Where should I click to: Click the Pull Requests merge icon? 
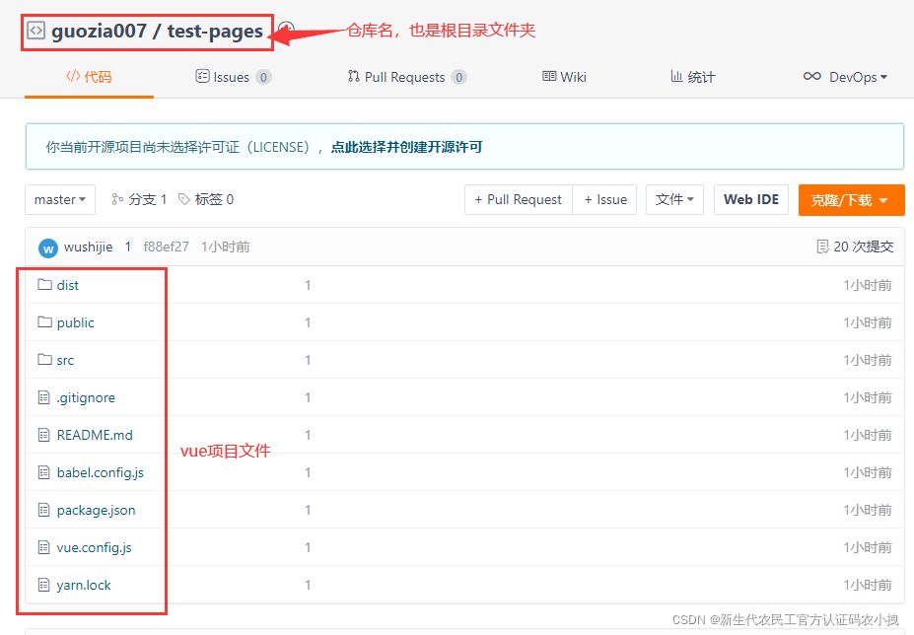354,76
